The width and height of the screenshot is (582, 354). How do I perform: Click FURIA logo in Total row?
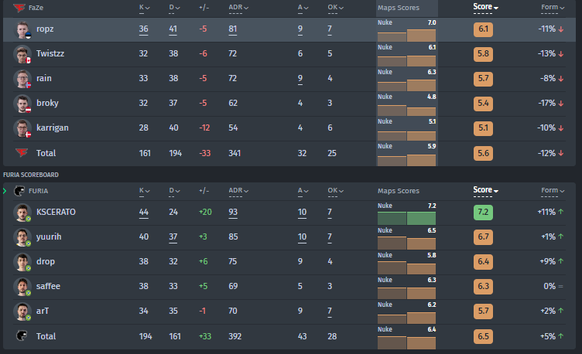point(22,336)
